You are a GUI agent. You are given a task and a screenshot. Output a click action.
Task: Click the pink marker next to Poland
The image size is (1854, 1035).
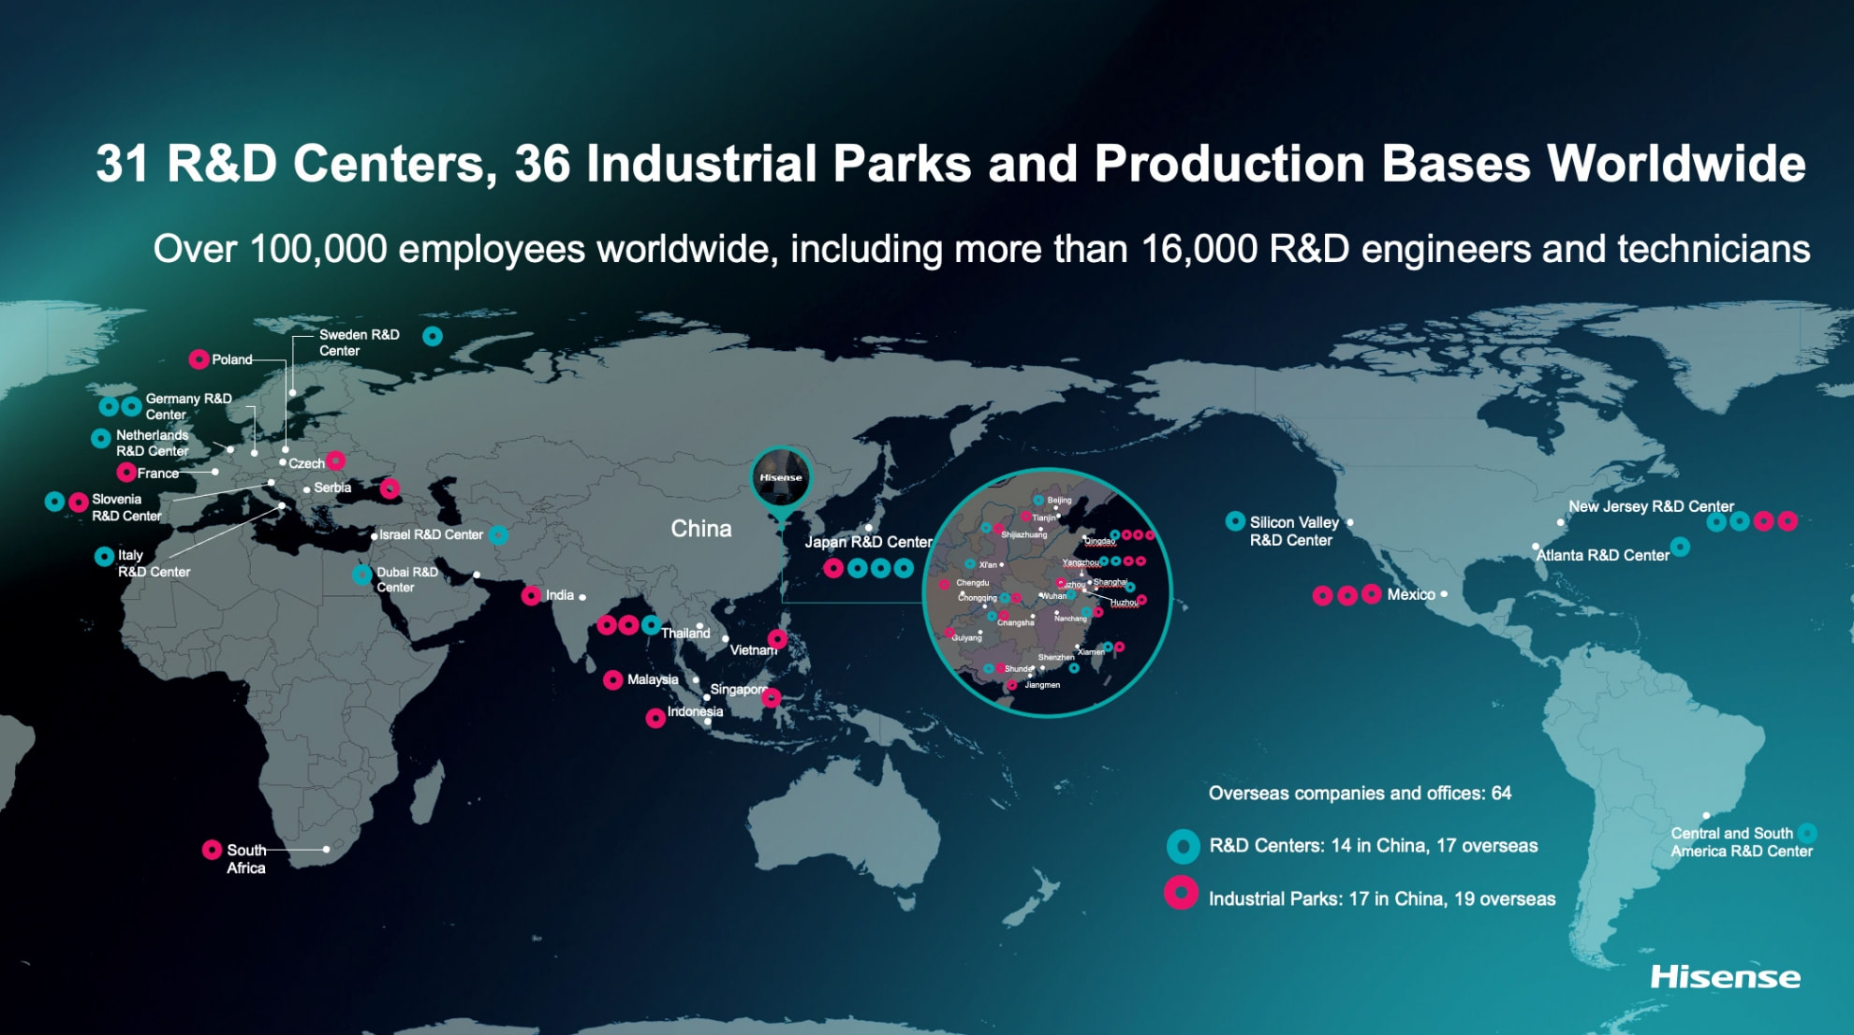point(199,359)
